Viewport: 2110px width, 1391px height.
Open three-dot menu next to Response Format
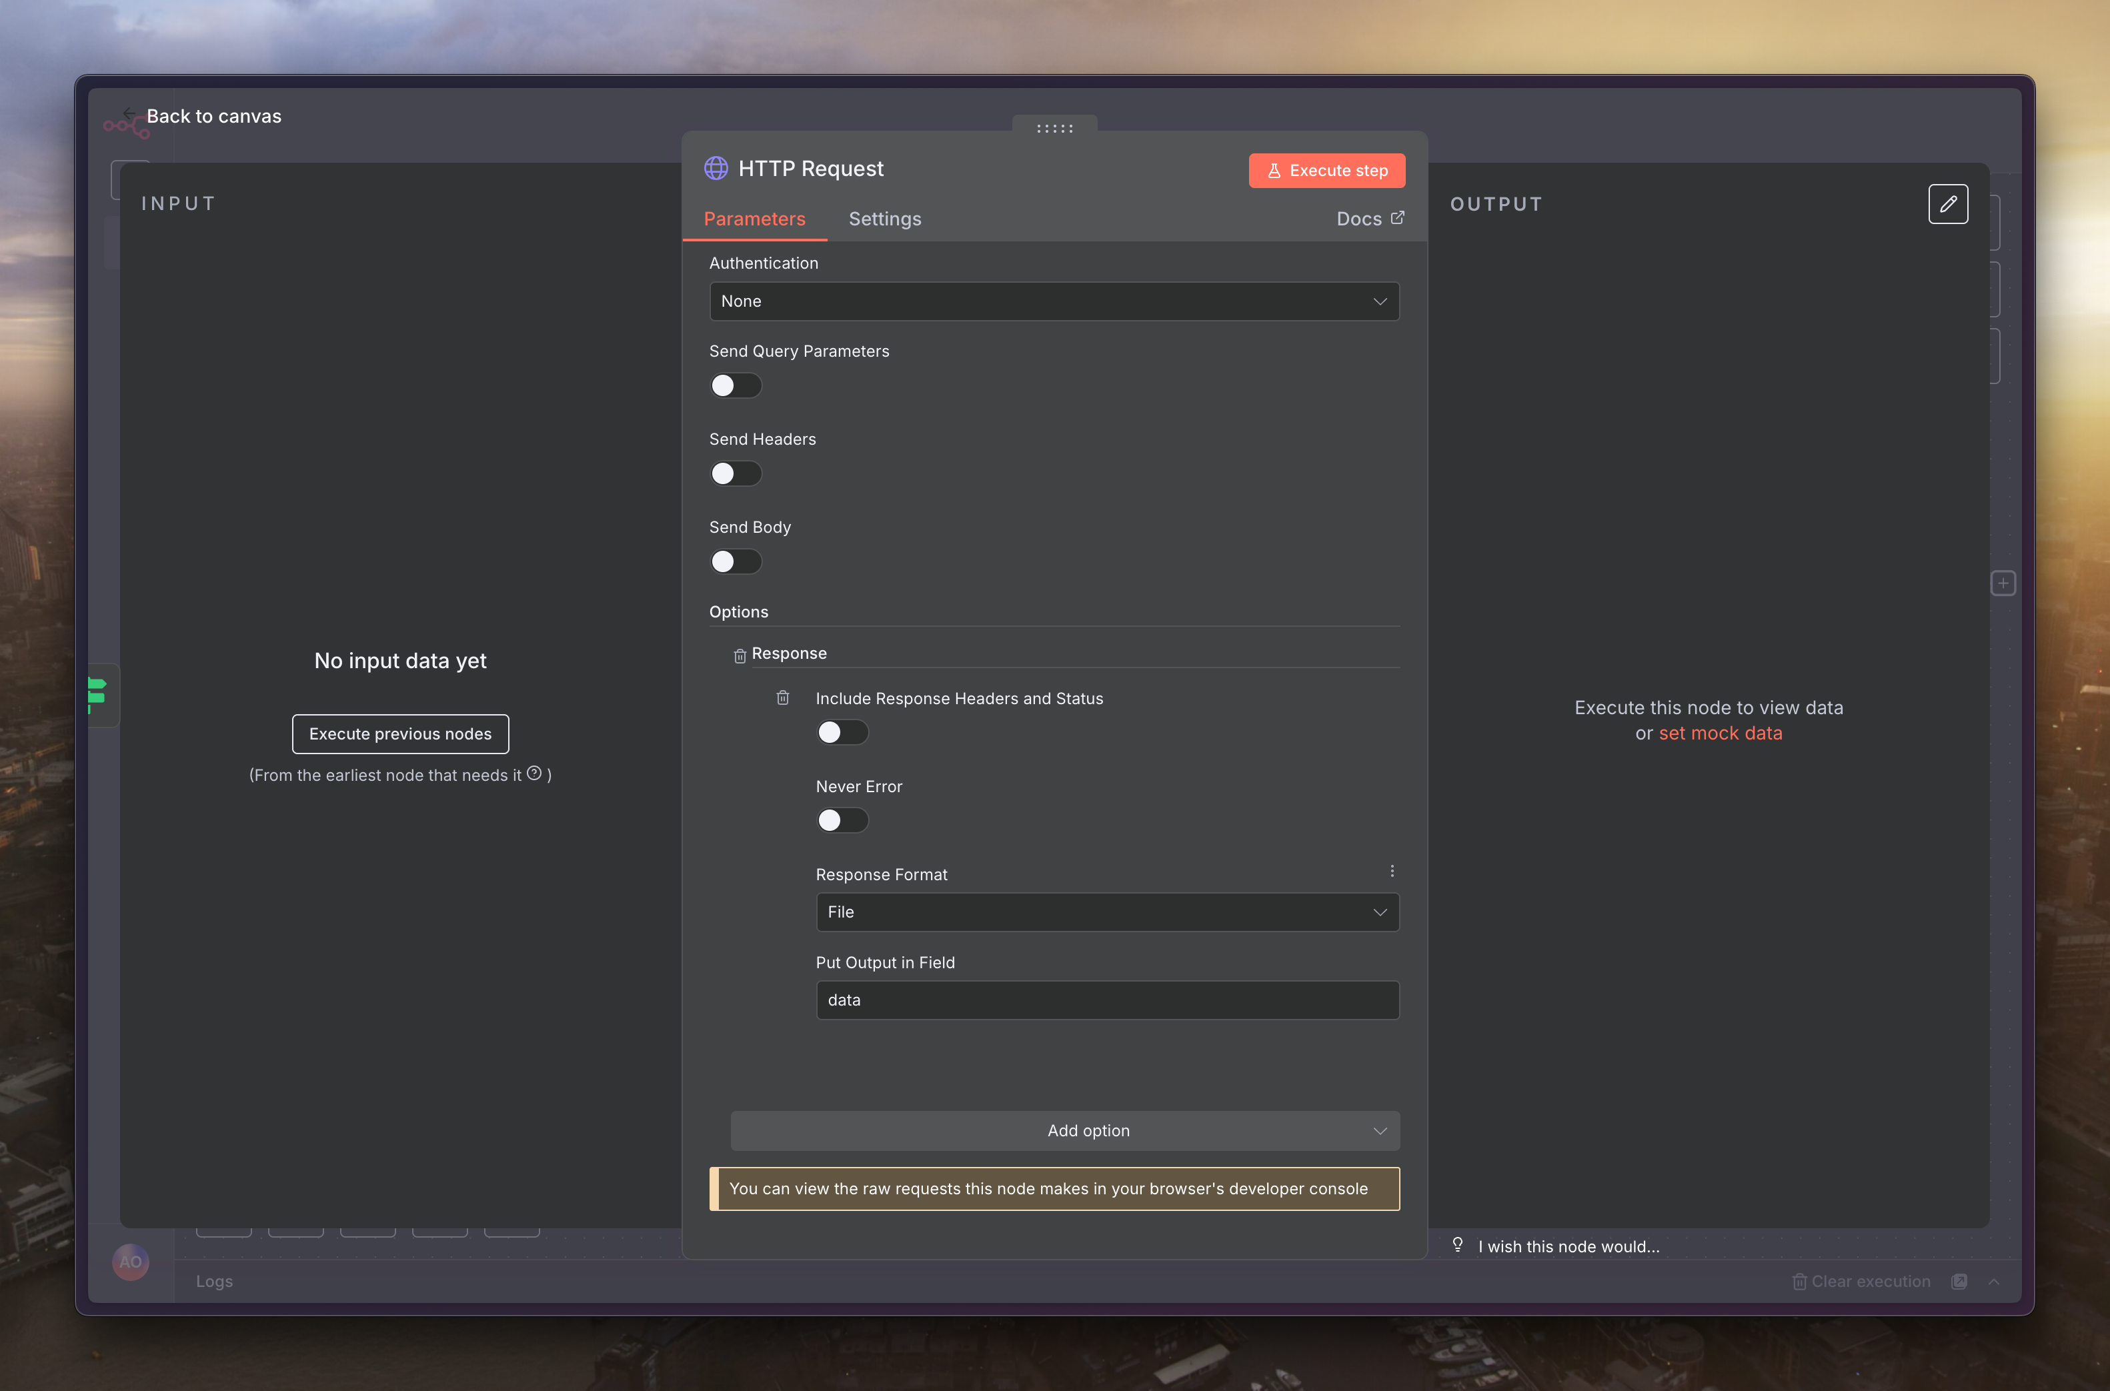click(x=1392, y=871)
